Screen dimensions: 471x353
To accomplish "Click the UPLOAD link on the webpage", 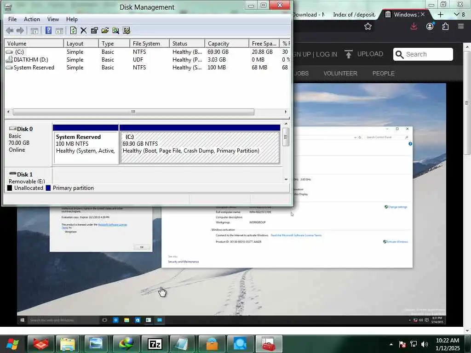I will click(370, 54).
